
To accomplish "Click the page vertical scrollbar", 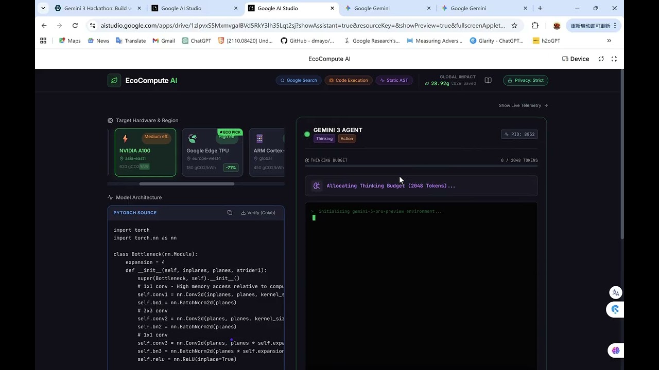I will [621, 154].
